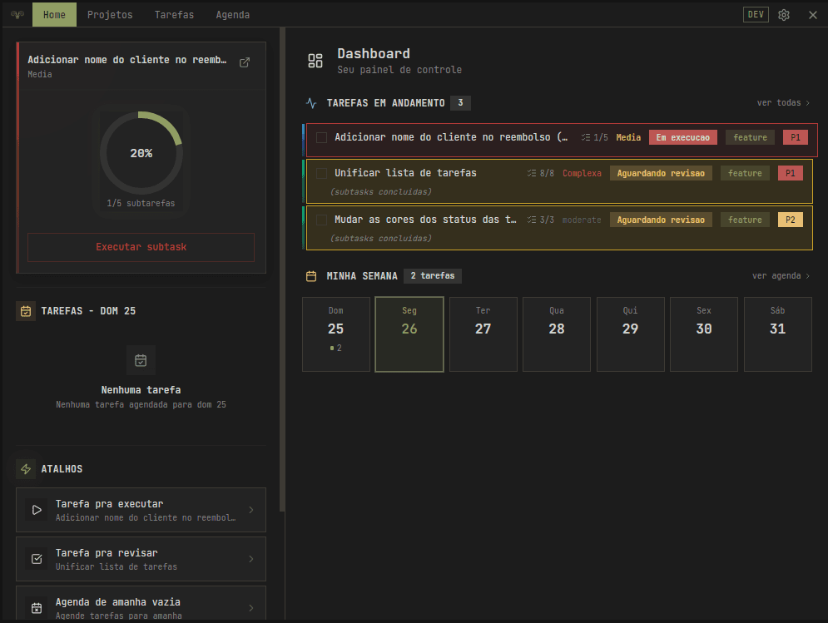Open the Agenda tab
Screen dimensions: 828x623
232,15
